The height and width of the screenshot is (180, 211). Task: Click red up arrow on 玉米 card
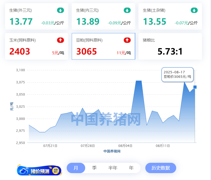(60, 40)
